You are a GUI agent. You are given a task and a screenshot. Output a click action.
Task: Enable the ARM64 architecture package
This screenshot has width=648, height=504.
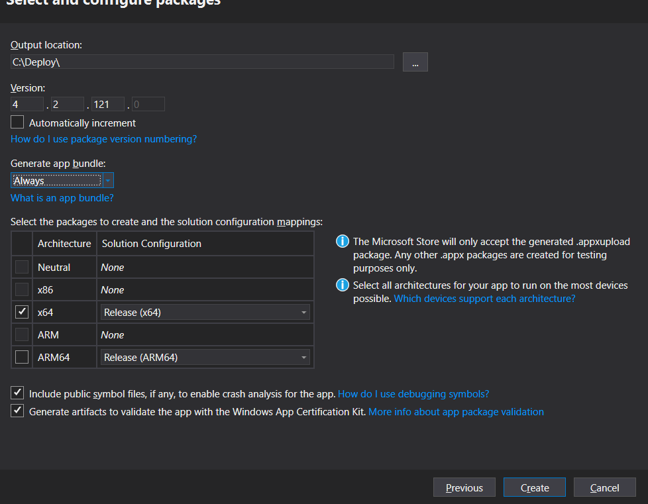coord(21,356)
